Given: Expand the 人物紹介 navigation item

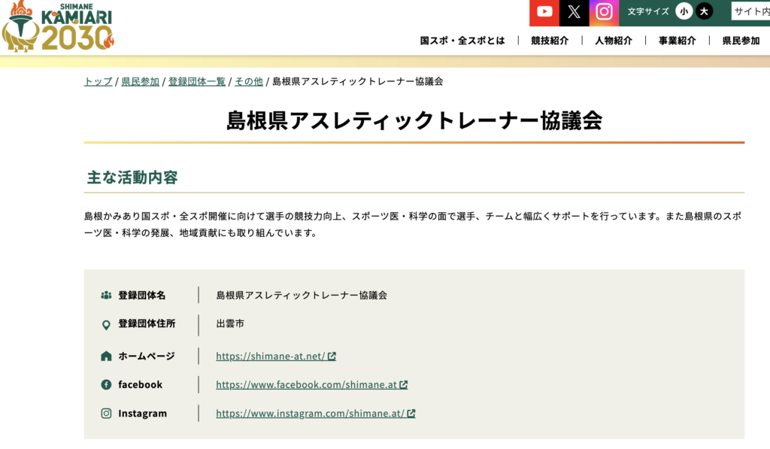Looking at the screenshot, I should 614,41.
